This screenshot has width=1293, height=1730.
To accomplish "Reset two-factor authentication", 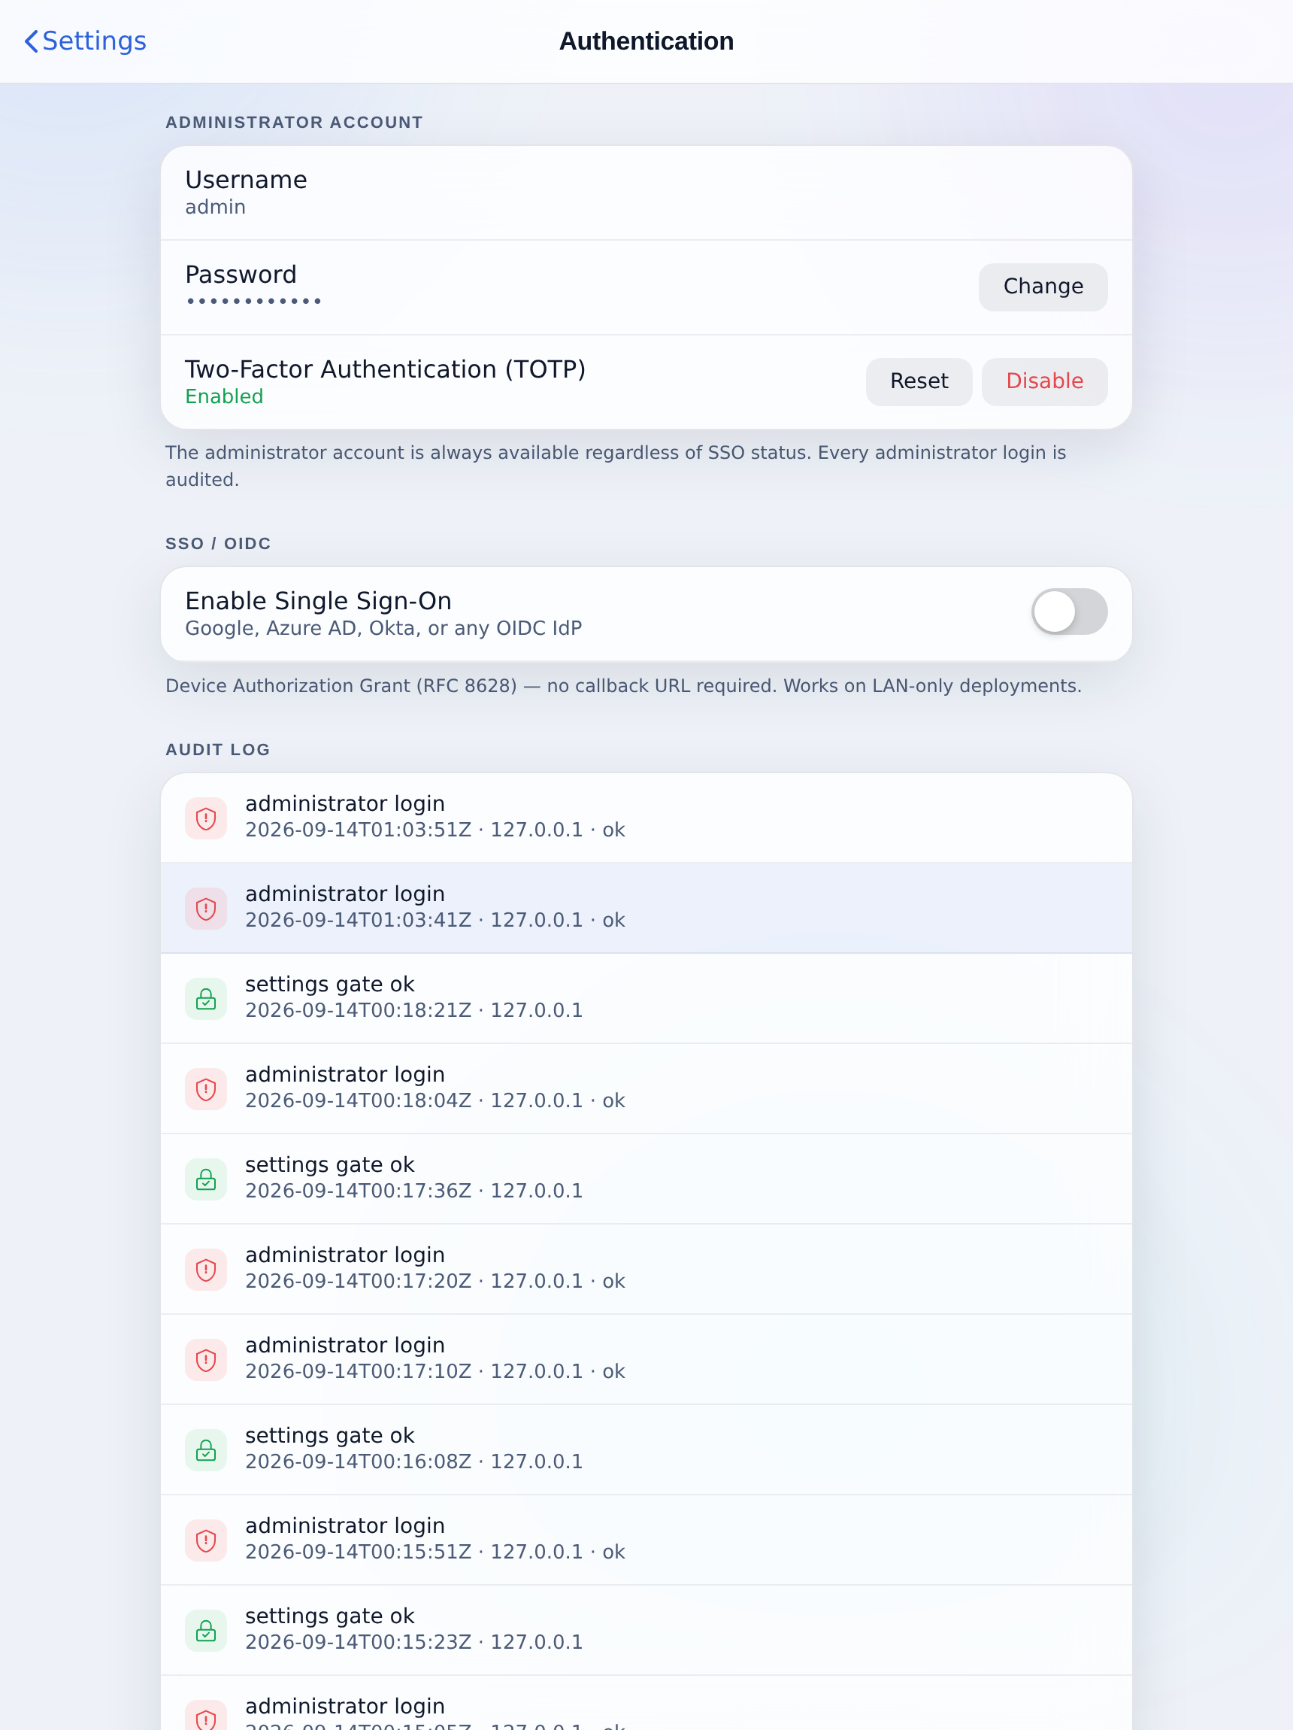I will (919, 381).
